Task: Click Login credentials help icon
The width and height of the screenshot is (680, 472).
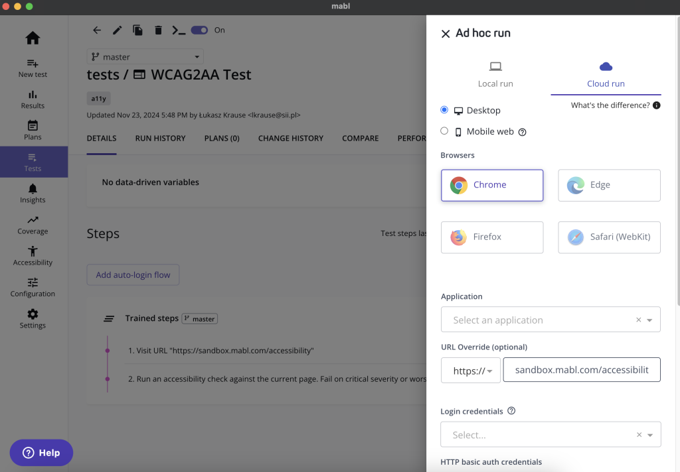Action: click(511, 411)
